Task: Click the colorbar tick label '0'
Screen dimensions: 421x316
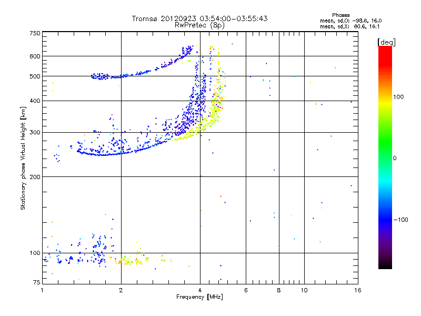Action: click(394, 158)
